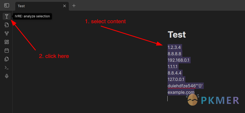Click the example.com text
This screenshot has height=113, width=245.
pos(181,92)
